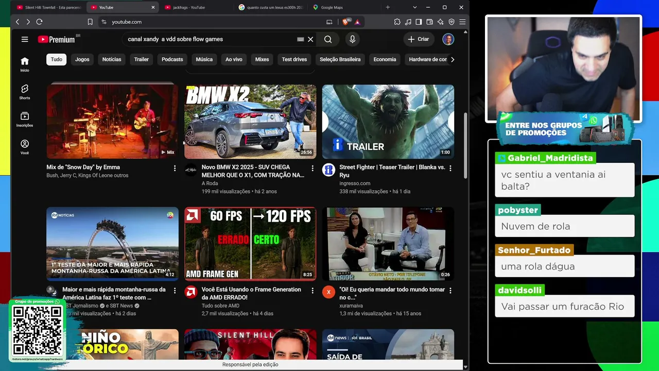Open the roller coaster video thumbnail

pyautogui.click(x=112, y=244)
